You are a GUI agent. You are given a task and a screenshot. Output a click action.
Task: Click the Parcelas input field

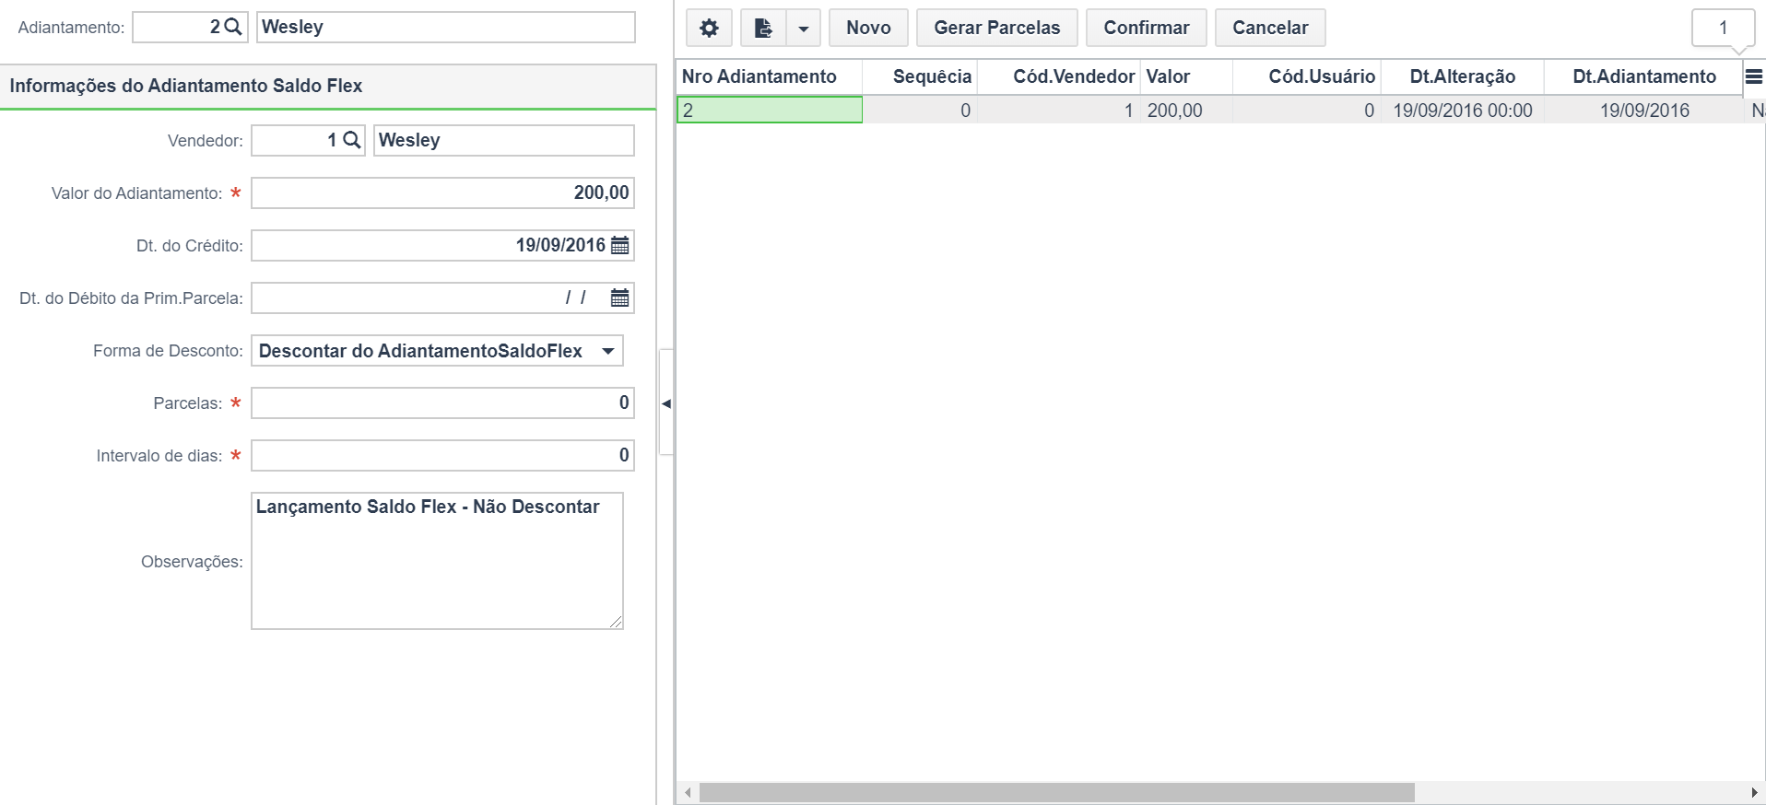[x=442, y=403]
